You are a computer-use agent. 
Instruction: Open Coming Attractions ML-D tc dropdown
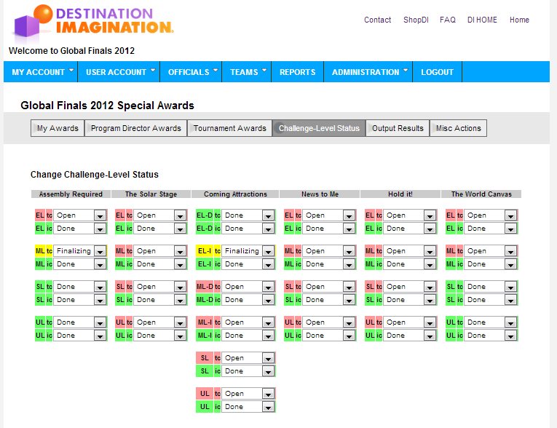pyautogui.click(x=248, y=287)
